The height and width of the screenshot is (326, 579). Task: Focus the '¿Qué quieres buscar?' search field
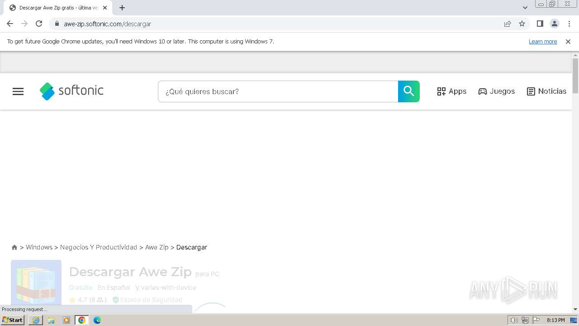coord(278,91)
